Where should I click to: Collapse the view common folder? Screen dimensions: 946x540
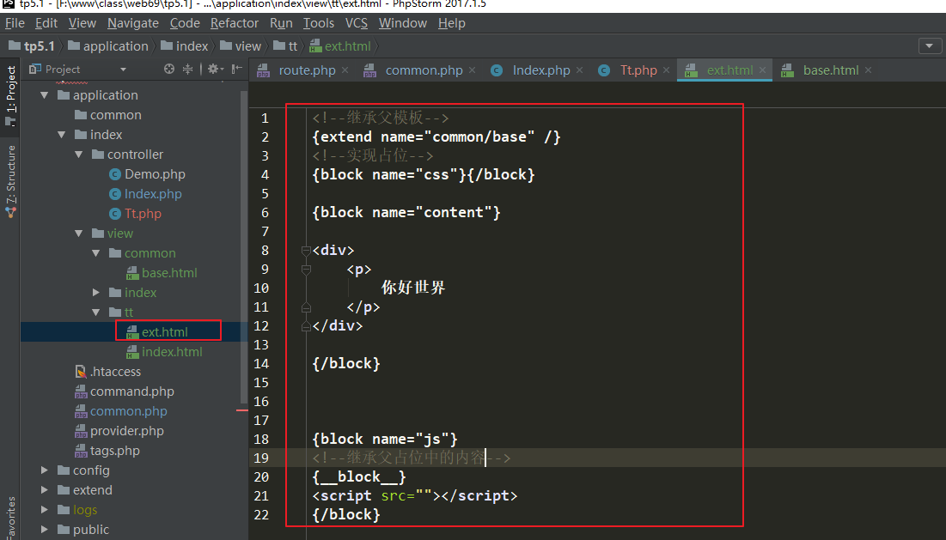point(96,253)
